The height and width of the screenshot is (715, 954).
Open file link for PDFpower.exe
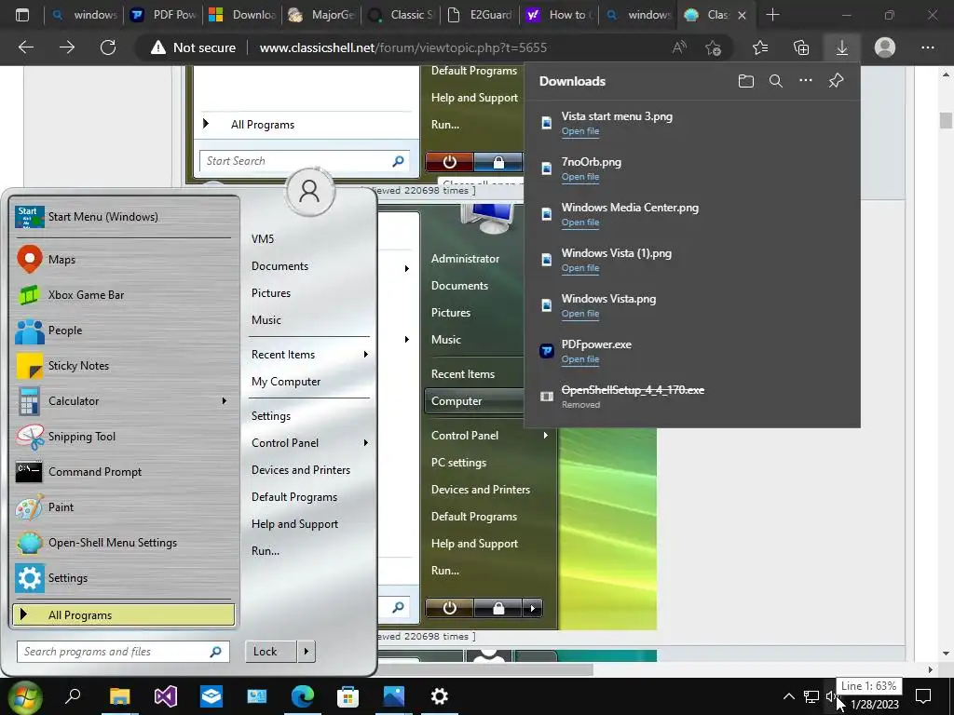click(579, 359)
